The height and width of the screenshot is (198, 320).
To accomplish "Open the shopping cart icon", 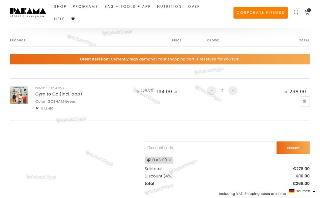I will (307, 12).
